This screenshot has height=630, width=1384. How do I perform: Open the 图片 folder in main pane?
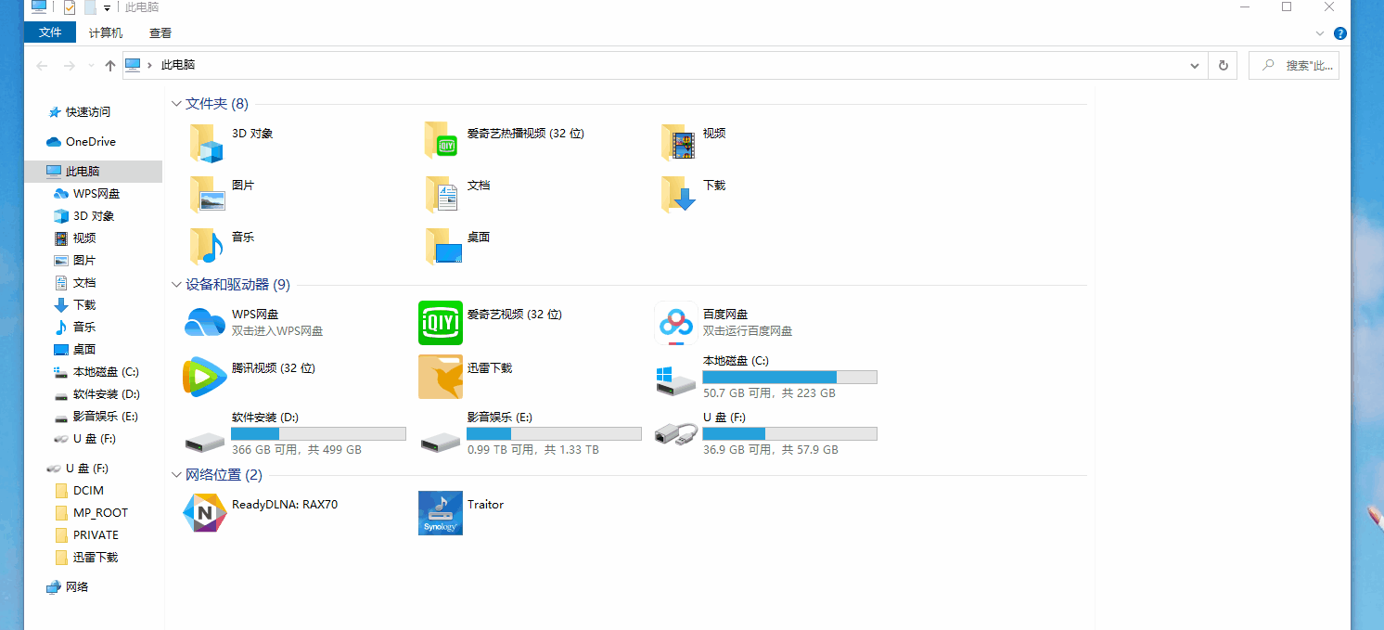[x=207, y=194]
